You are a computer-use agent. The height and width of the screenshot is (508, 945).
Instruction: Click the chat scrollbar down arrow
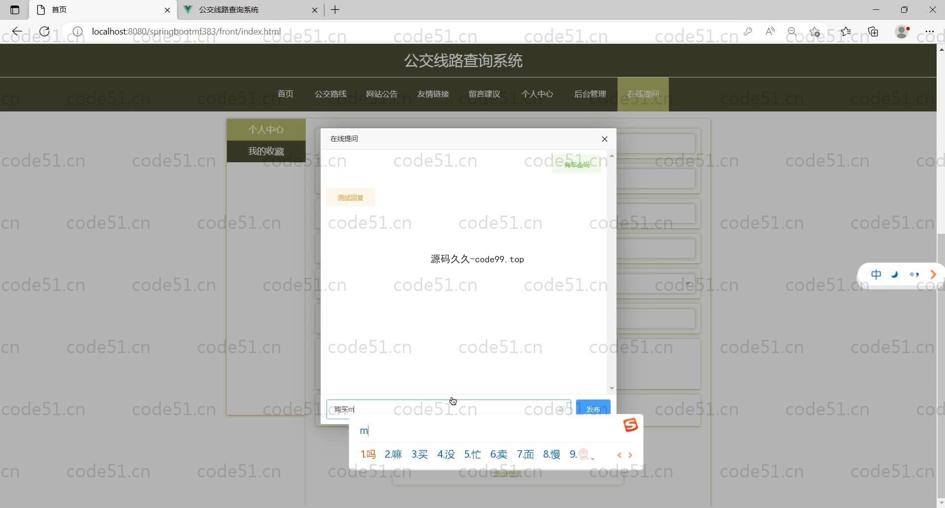click(x=612, y=389)
